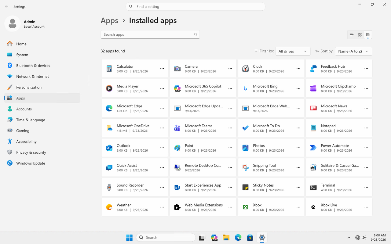391x244 pixels.
Task: Click the Microsoft 365 Copilot app icon
Action: [177, 88]
